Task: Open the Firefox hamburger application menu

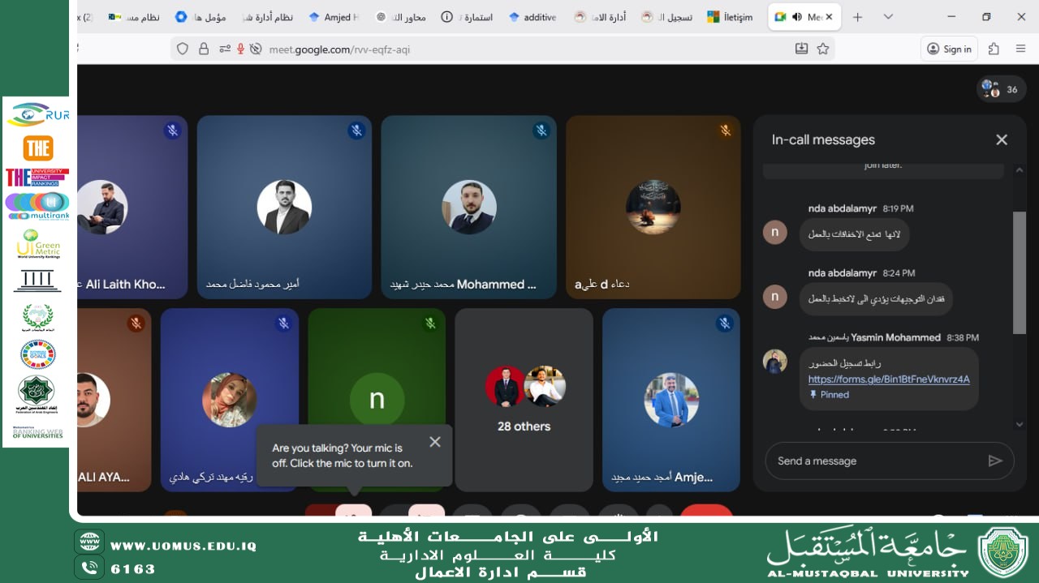Action: [1021, 49]
